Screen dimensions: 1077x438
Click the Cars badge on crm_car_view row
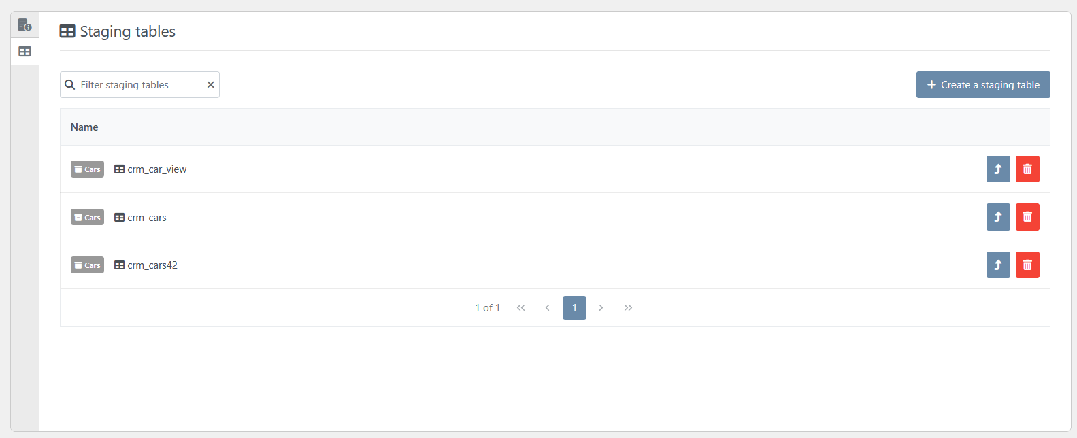87,169
